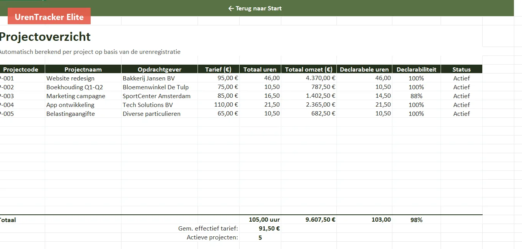The width and height of the screenshot is (522, 249).
Task: Select the Bloemenwinkel De Tulp cell
Action: [159, 87]
